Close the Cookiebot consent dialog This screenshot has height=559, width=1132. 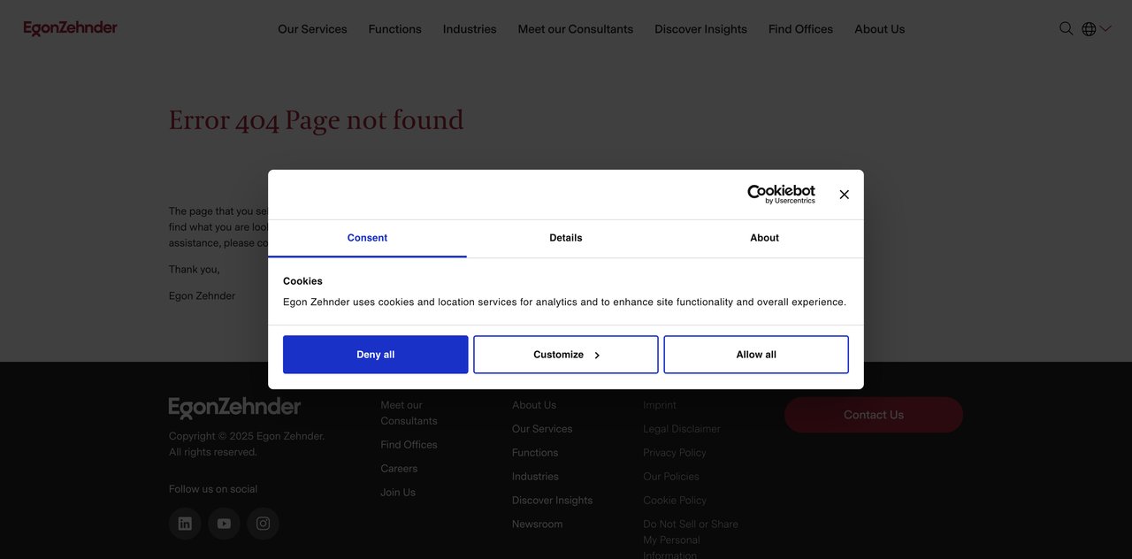tap(844, 195)
